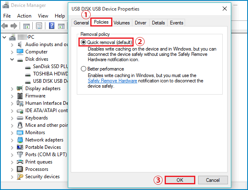Select the Quick removal (default) radio button
248x190 pixels.
(x=83, y=42)
